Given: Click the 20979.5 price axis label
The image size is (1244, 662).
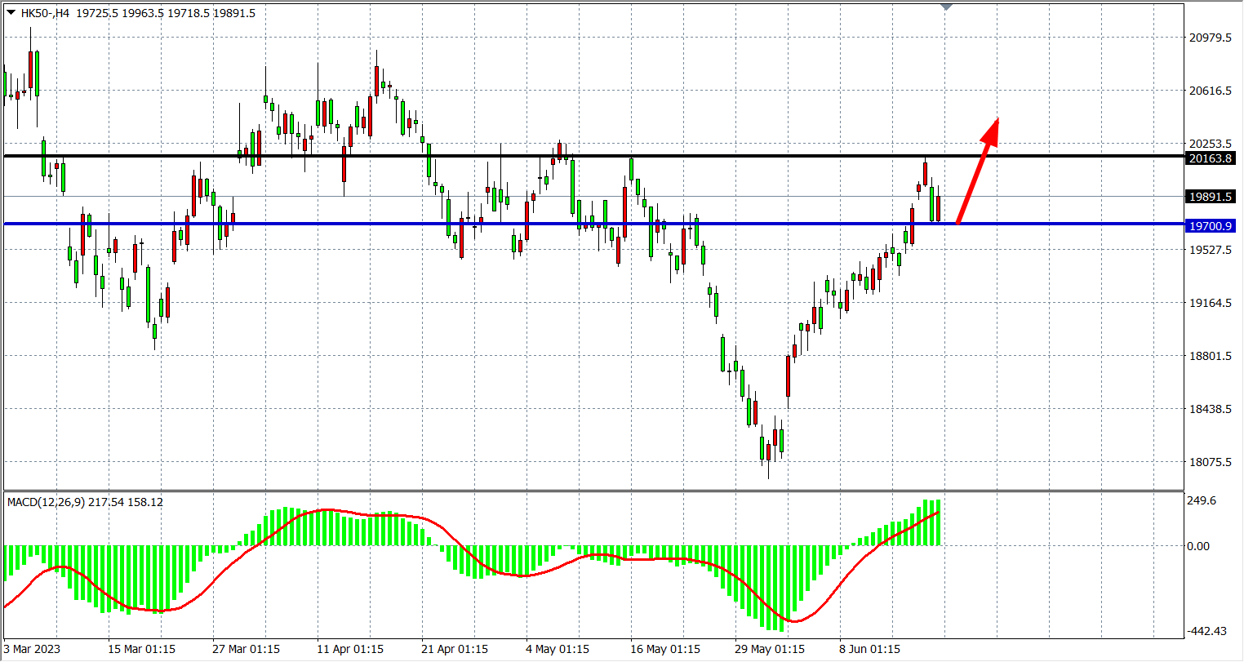Looking at the screenshot, I should coord(1210,38).
